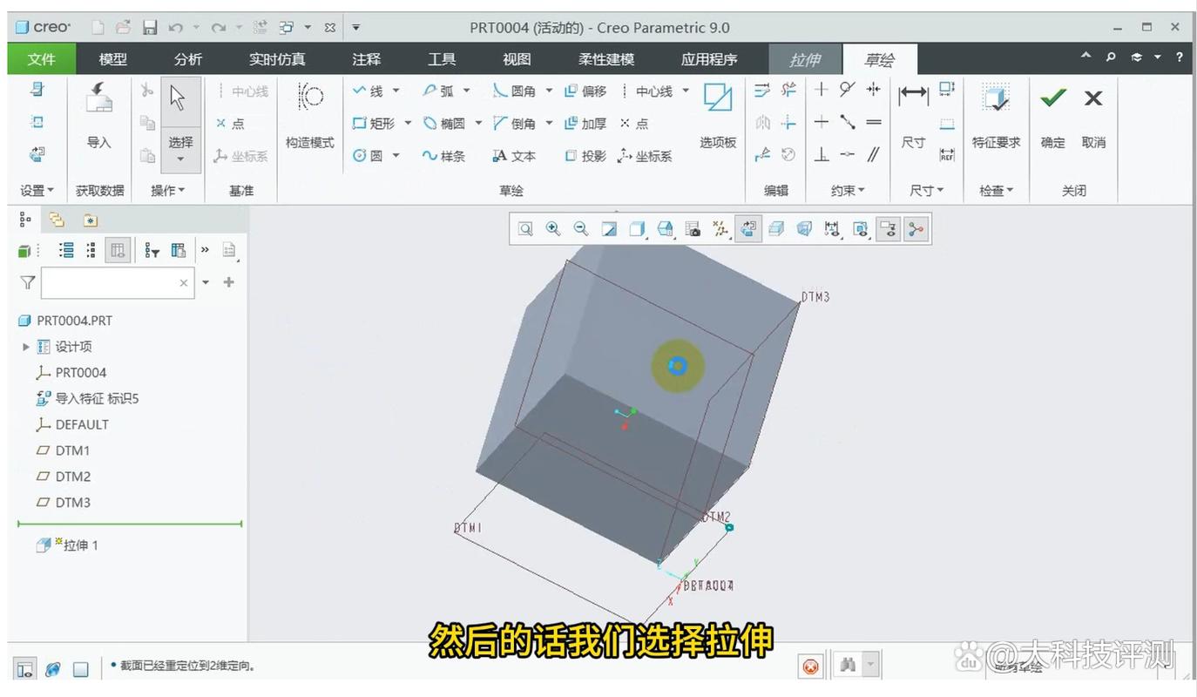Select the Arc (弧) sketch tool
Image resolution: width=1197 pixels, height=697 pixels.
click(438, 91)
